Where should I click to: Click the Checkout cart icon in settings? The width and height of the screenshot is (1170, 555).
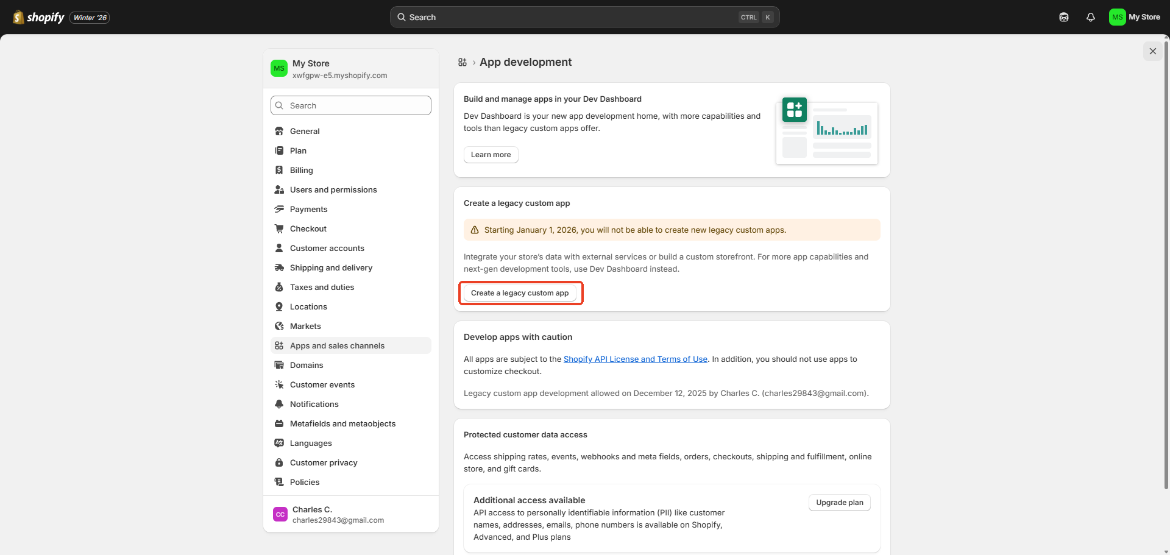279,228
